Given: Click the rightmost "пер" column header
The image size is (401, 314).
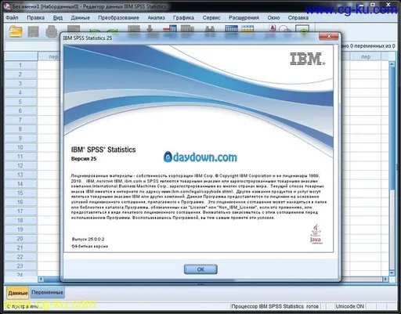Looking at the screenshot, I should (366, 56).
